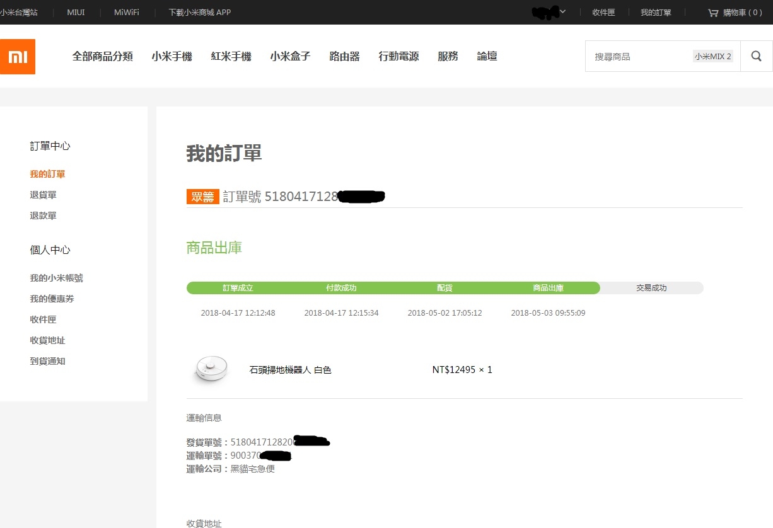Click the 石頭掃地機器人 product thumbnail
Screen dimensions: 773x528
point(211,369)
